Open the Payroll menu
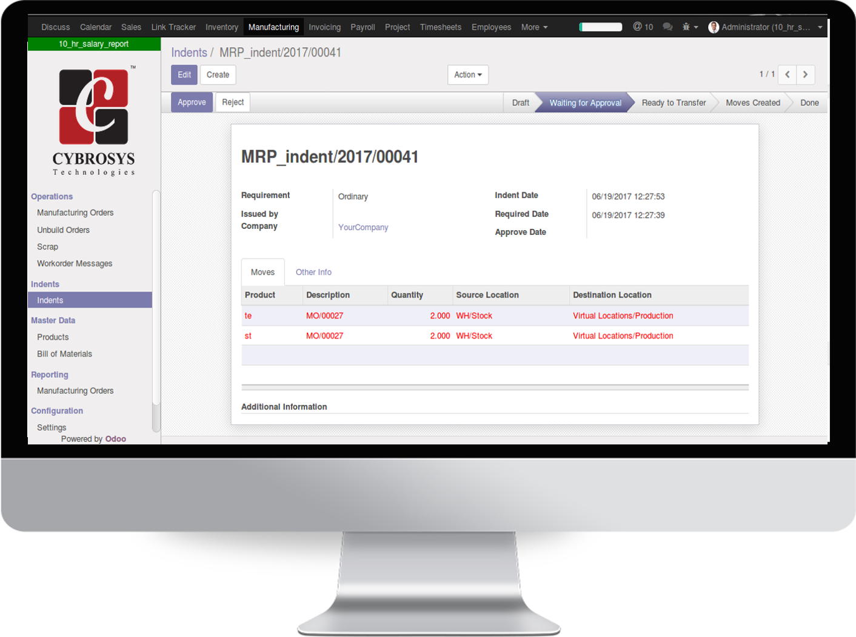Image resolution: width=856 pixels, height=637 pixels. [363, 27]
